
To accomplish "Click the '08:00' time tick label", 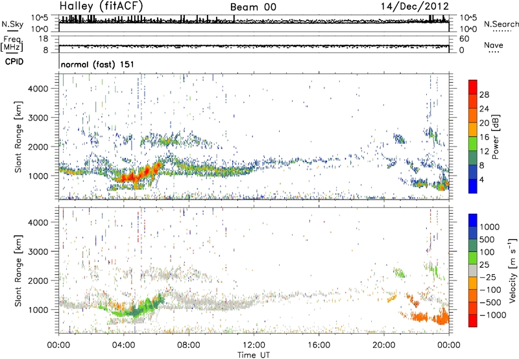I will tap(189, 345).
